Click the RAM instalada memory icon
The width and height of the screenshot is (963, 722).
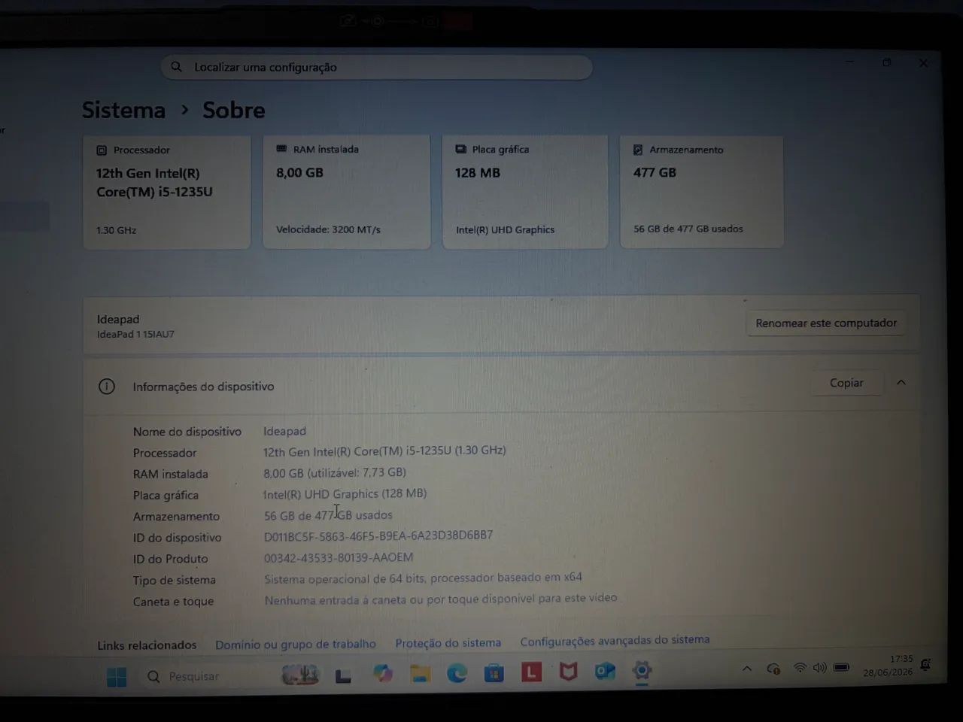click(281, 149)
